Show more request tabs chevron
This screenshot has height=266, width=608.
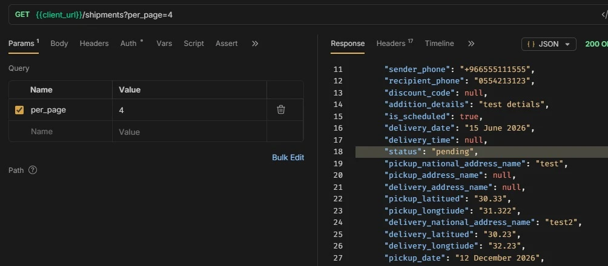click(255, 44)
